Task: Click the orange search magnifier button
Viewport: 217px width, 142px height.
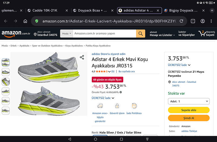Action: click(141, 34)
